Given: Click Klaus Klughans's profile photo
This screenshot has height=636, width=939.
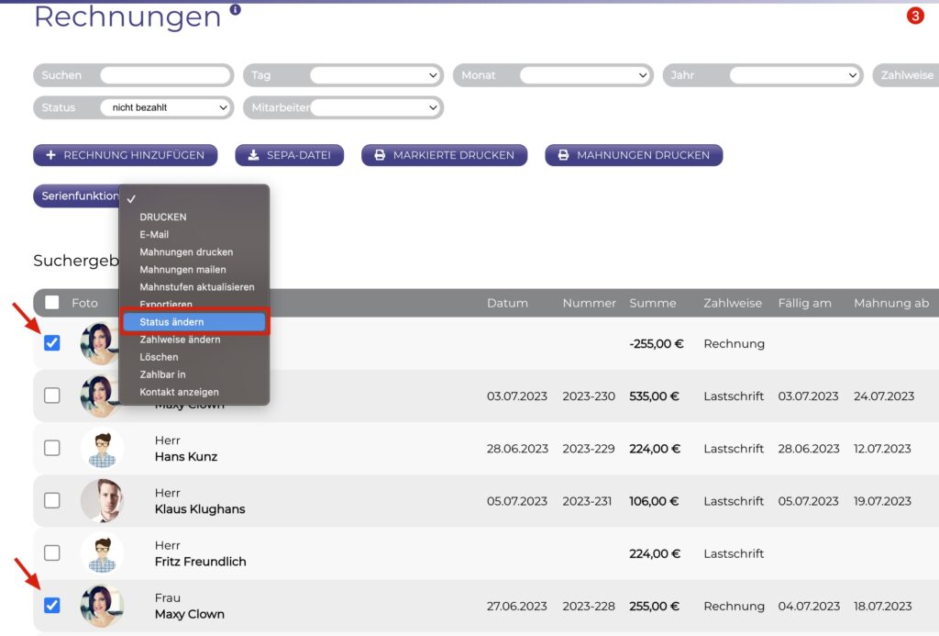Looking at the screenshot, I should (x=102, y=501).
